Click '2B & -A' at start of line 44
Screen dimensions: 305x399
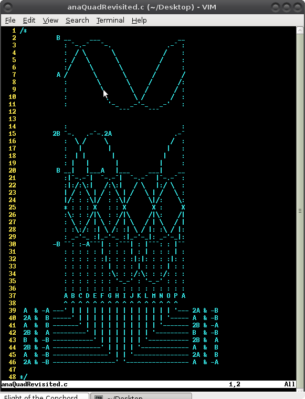(x=36, y=347)
